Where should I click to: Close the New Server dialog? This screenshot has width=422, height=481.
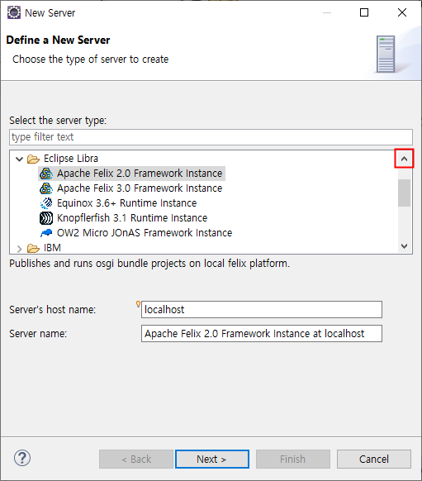pyautogui.click(x=402, y=12)
